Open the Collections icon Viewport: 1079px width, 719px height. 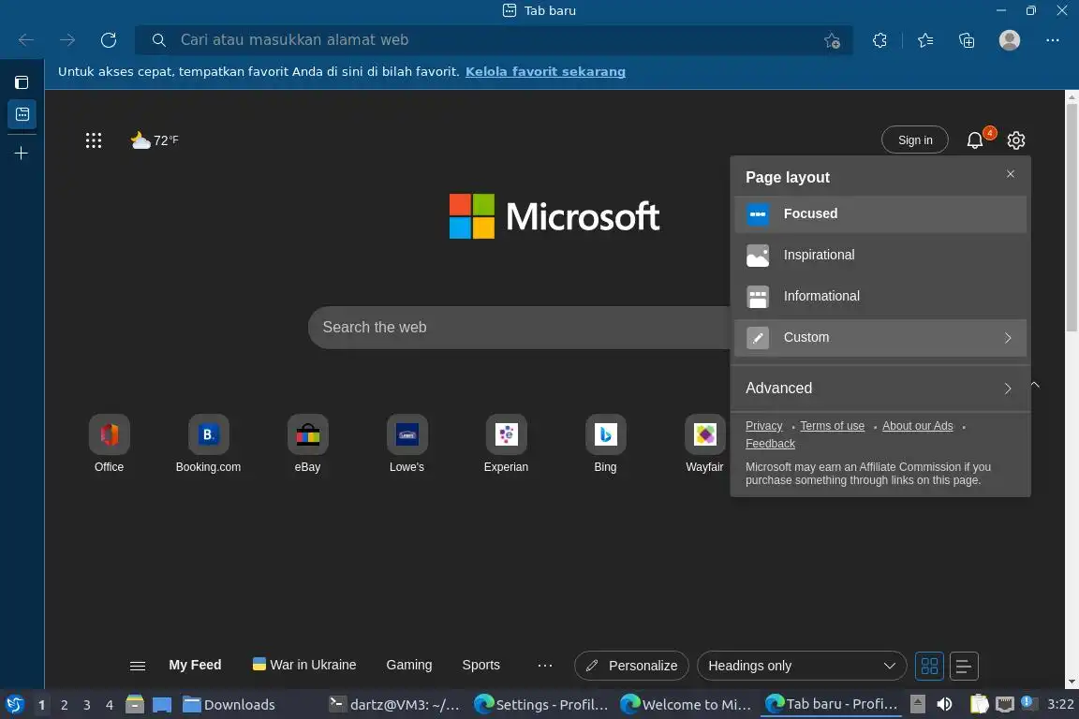[967, 40]
